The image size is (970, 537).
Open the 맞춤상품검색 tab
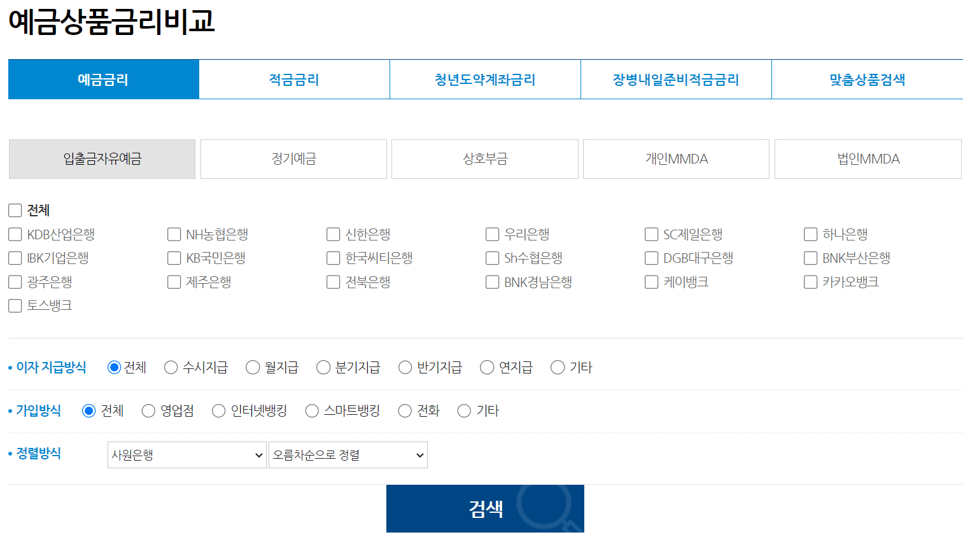click(867, 80)
